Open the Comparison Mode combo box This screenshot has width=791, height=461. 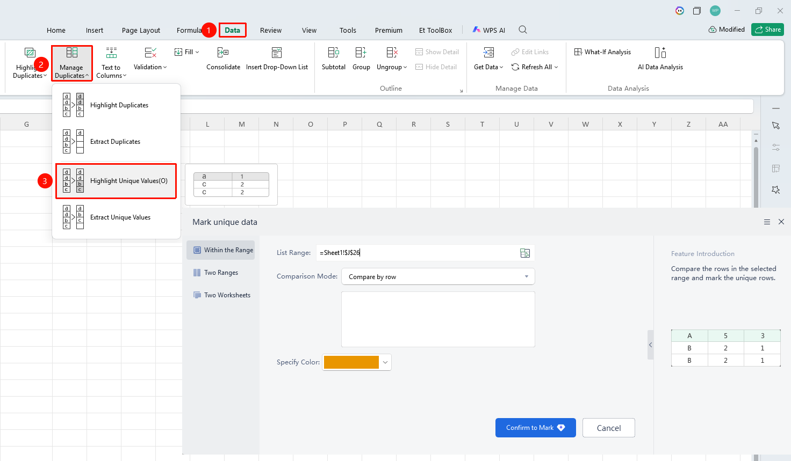pyautogui.click(x=438, y=276)
